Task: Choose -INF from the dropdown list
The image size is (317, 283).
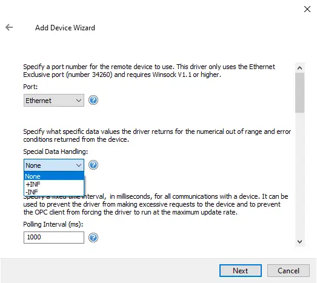Action: (x=54, y=192)
